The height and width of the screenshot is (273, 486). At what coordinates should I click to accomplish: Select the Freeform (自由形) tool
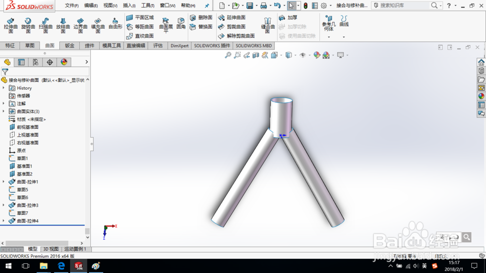115,24
